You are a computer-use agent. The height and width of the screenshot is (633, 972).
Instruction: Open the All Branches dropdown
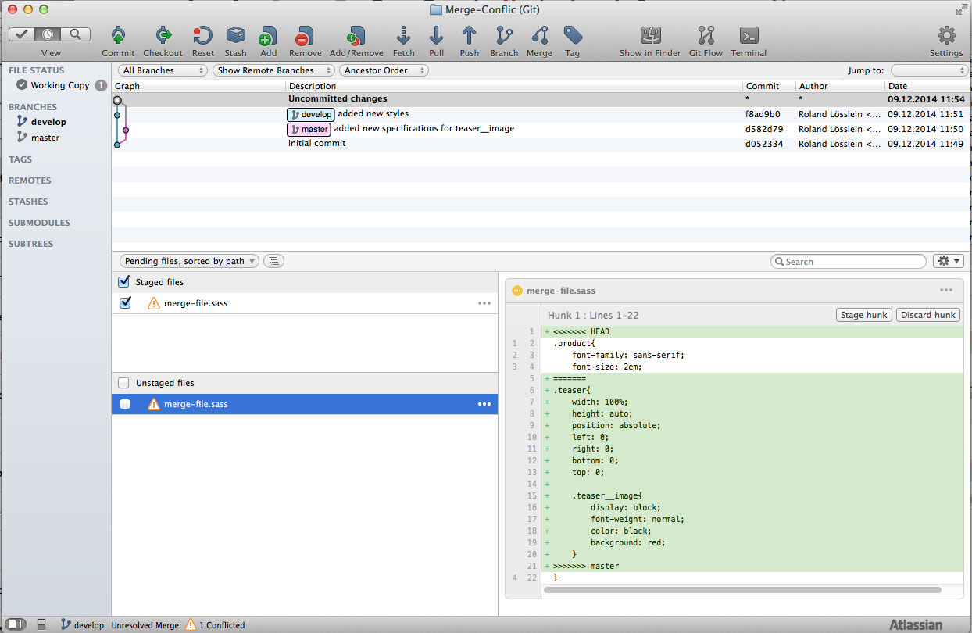point(163,70)
